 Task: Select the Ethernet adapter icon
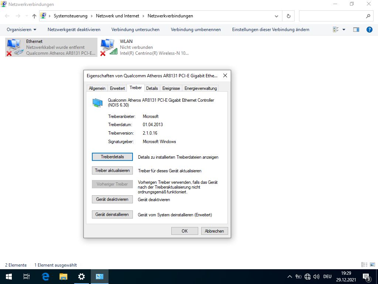(15, 47)
